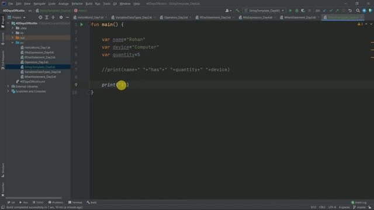Viewport: 374px width, 210px height.
Task: Open the Refactor menu
Action: (x=77, y=3)
